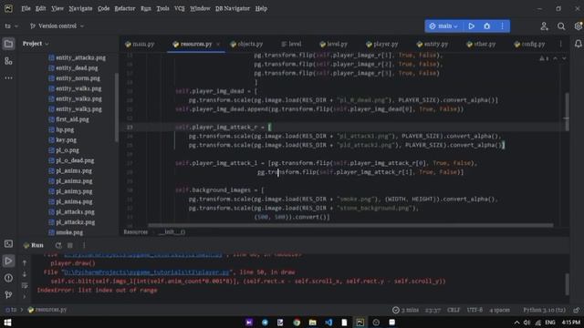
Task: Follow the player.py file link in traceback
Action: [147, 272]
